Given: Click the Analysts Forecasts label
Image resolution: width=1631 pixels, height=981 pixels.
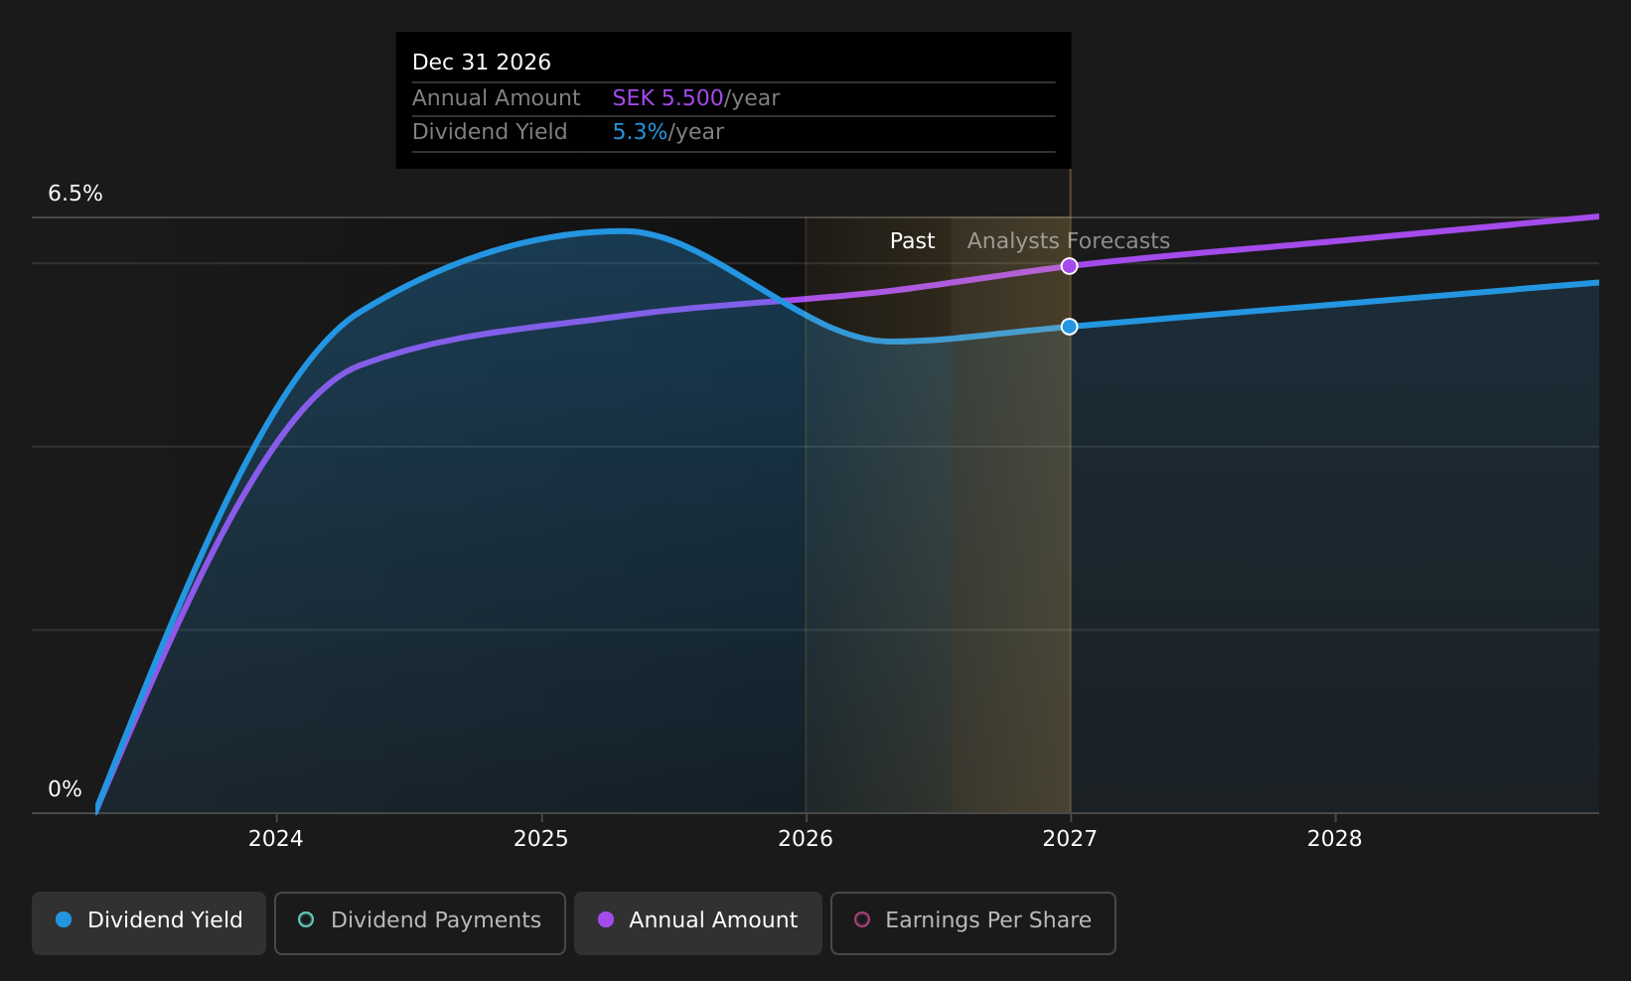Looking at the screenshot, I should pos(1069,241).
